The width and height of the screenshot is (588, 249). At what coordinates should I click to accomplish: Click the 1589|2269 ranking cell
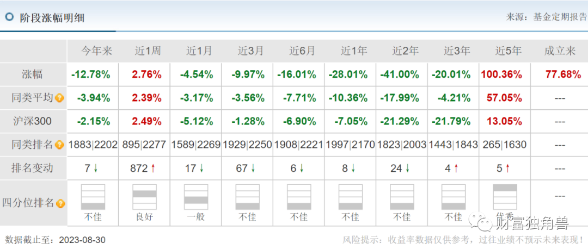pyautogui.click(x=196, y=145)
